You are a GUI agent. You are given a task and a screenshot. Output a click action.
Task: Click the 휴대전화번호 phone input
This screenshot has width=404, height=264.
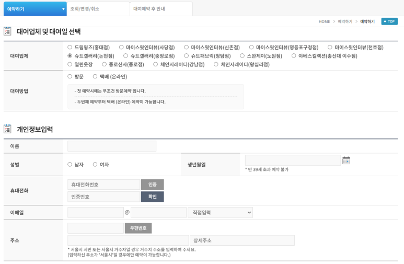103,185
